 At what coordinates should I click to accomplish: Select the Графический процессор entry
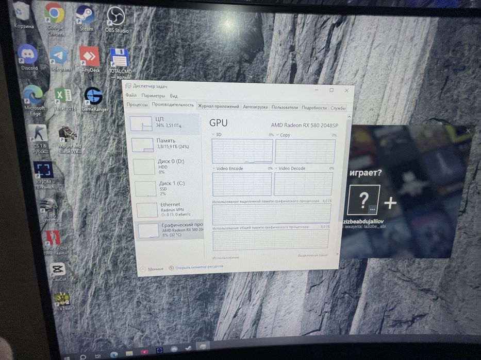(x=170, y=229)
